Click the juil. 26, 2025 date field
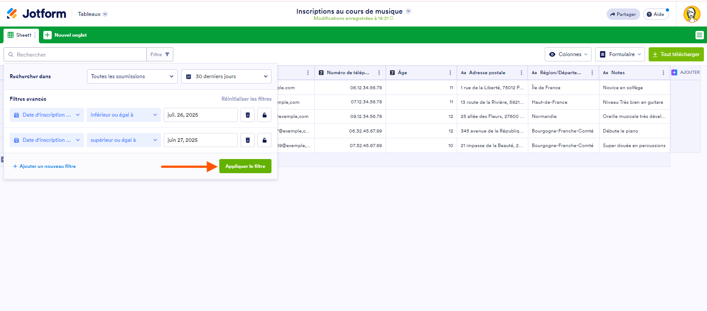Viewport: 707px width, 311px height. [200, 115]
